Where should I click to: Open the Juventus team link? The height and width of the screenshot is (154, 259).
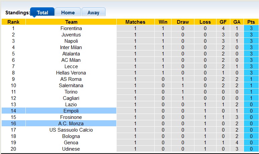point(71,35)
